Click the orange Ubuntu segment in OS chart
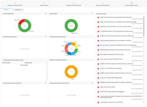The height and width of the screenshot is (107, 147). point(73,44)
